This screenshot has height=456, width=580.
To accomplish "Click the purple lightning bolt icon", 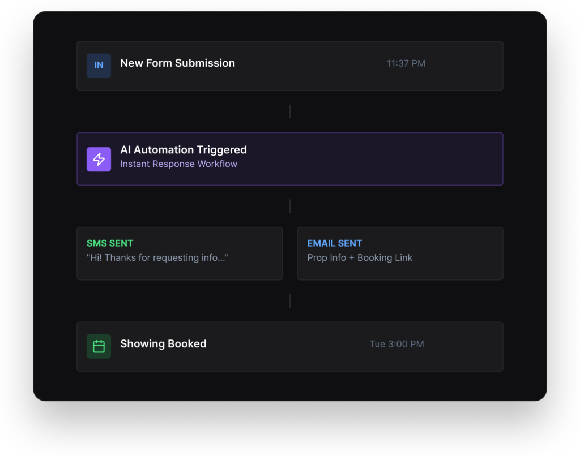I will point(99,159).
